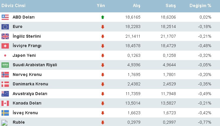Screen dimensions: 220x126
Task: Open the ABD Doları currency link
Action: pyautogui.click(x=24, y=17)
